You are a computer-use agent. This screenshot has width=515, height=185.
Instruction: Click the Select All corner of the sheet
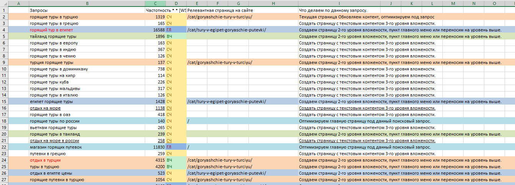pos(4,3)
